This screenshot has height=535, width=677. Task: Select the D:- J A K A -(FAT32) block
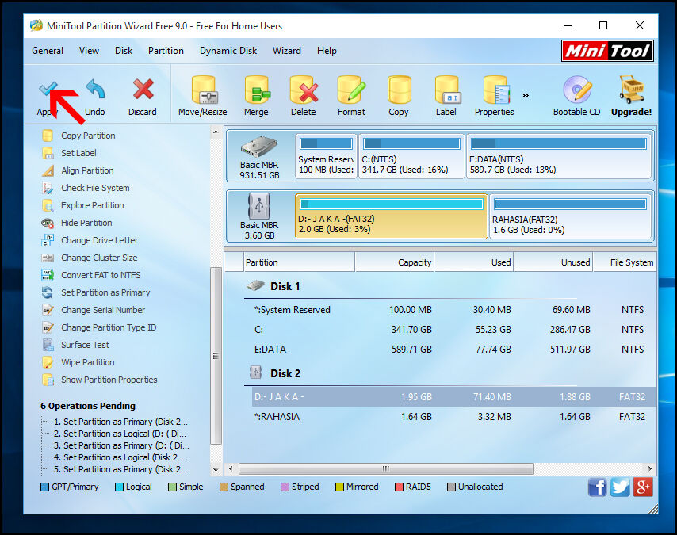coord(392,216)
